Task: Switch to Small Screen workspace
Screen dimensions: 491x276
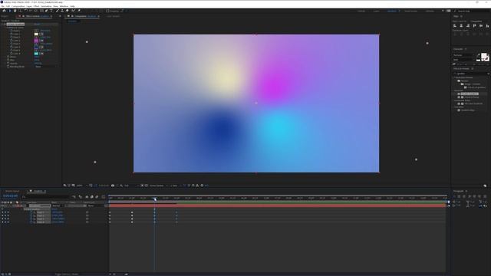Action: tap(411, 11)
